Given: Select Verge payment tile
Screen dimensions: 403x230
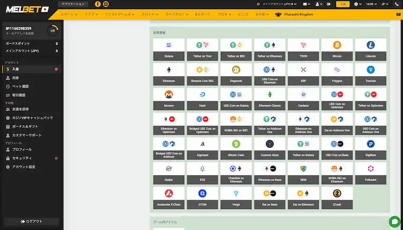Looking at the screenshot, I should pos(236,198).
